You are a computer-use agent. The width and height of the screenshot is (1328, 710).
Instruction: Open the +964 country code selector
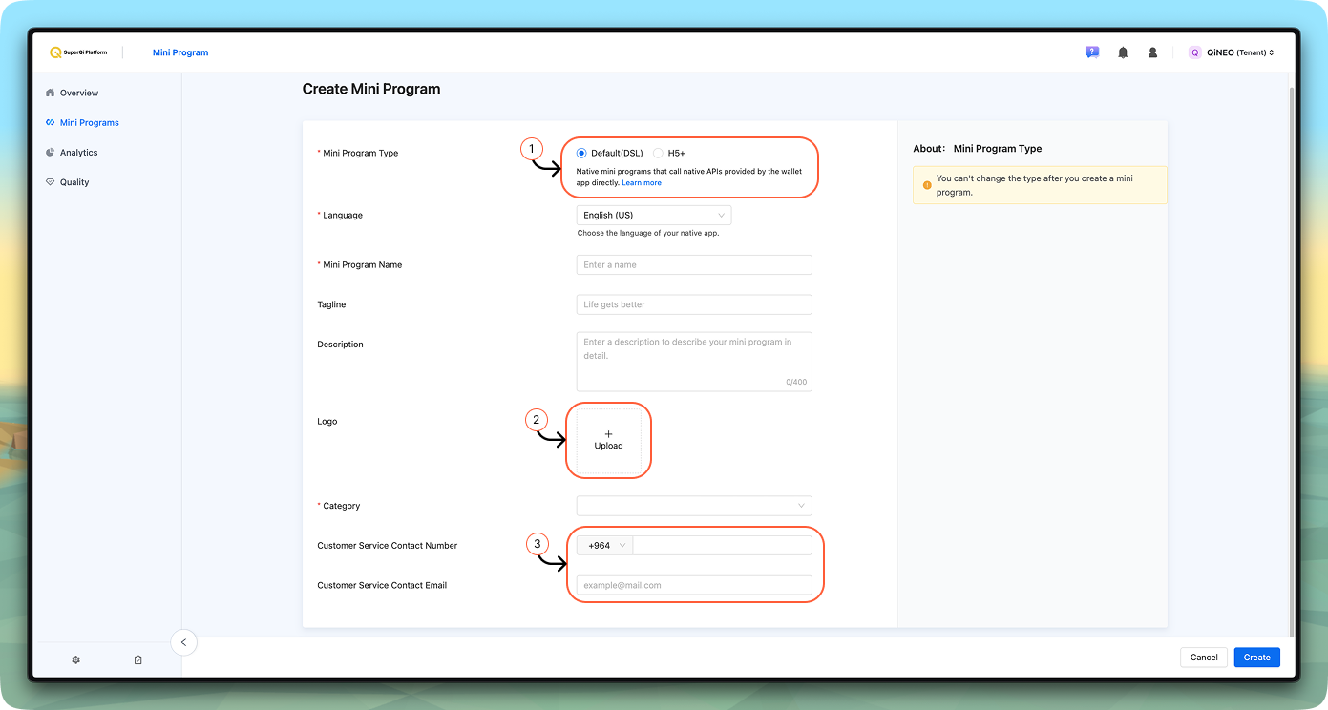[x=605, y=545]
